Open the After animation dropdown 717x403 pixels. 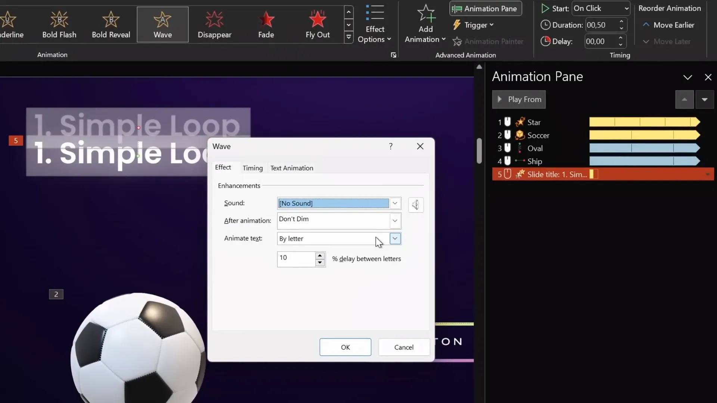pos(395,221)
